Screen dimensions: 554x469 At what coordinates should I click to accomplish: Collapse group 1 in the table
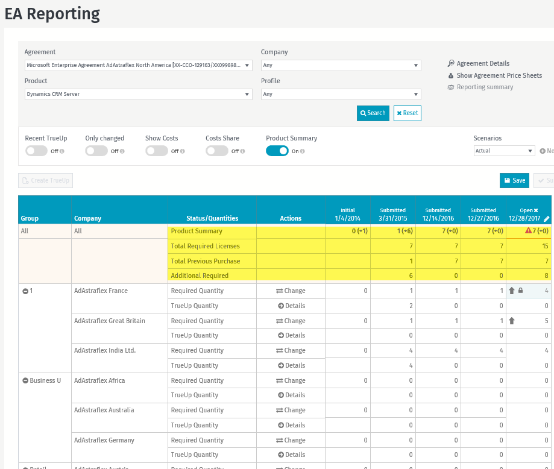pos(25,291)
